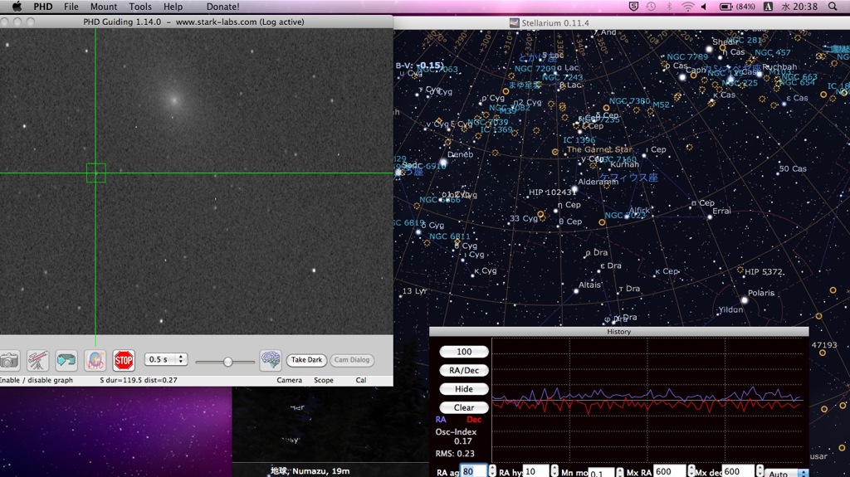This screenshot has height=477, width=850.
Task: Open the 0.5 s exposure dropdown
Action: point(166,359)
